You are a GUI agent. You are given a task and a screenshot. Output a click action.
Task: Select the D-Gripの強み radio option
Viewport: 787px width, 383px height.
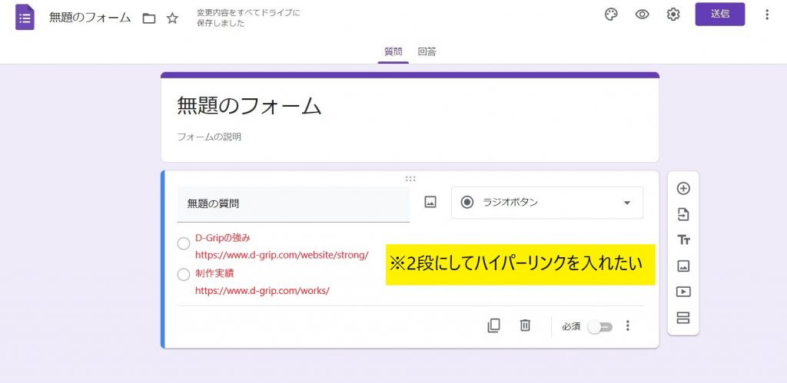pyautogui.click(x=184, y=244)
